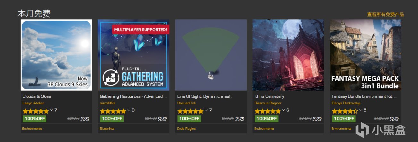Open the Ithris Cemetery thumbnail

288,55
